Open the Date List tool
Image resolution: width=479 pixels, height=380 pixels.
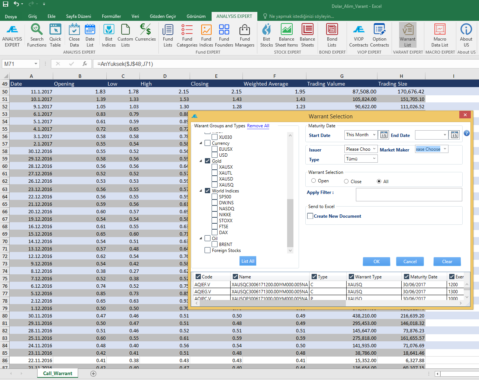point(90,35)
